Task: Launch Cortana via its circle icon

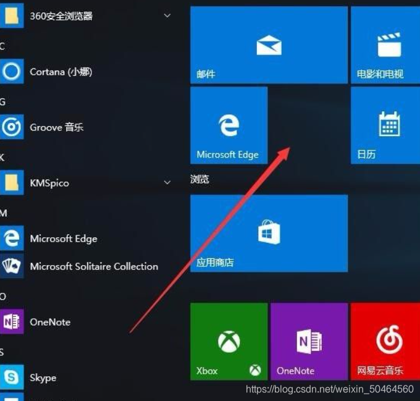Action: (12, 72)
